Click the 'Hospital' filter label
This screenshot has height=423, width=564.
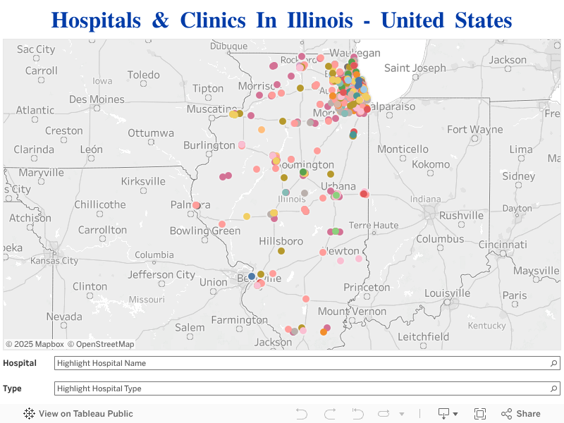pyautogui.click(x=20, y=363)
